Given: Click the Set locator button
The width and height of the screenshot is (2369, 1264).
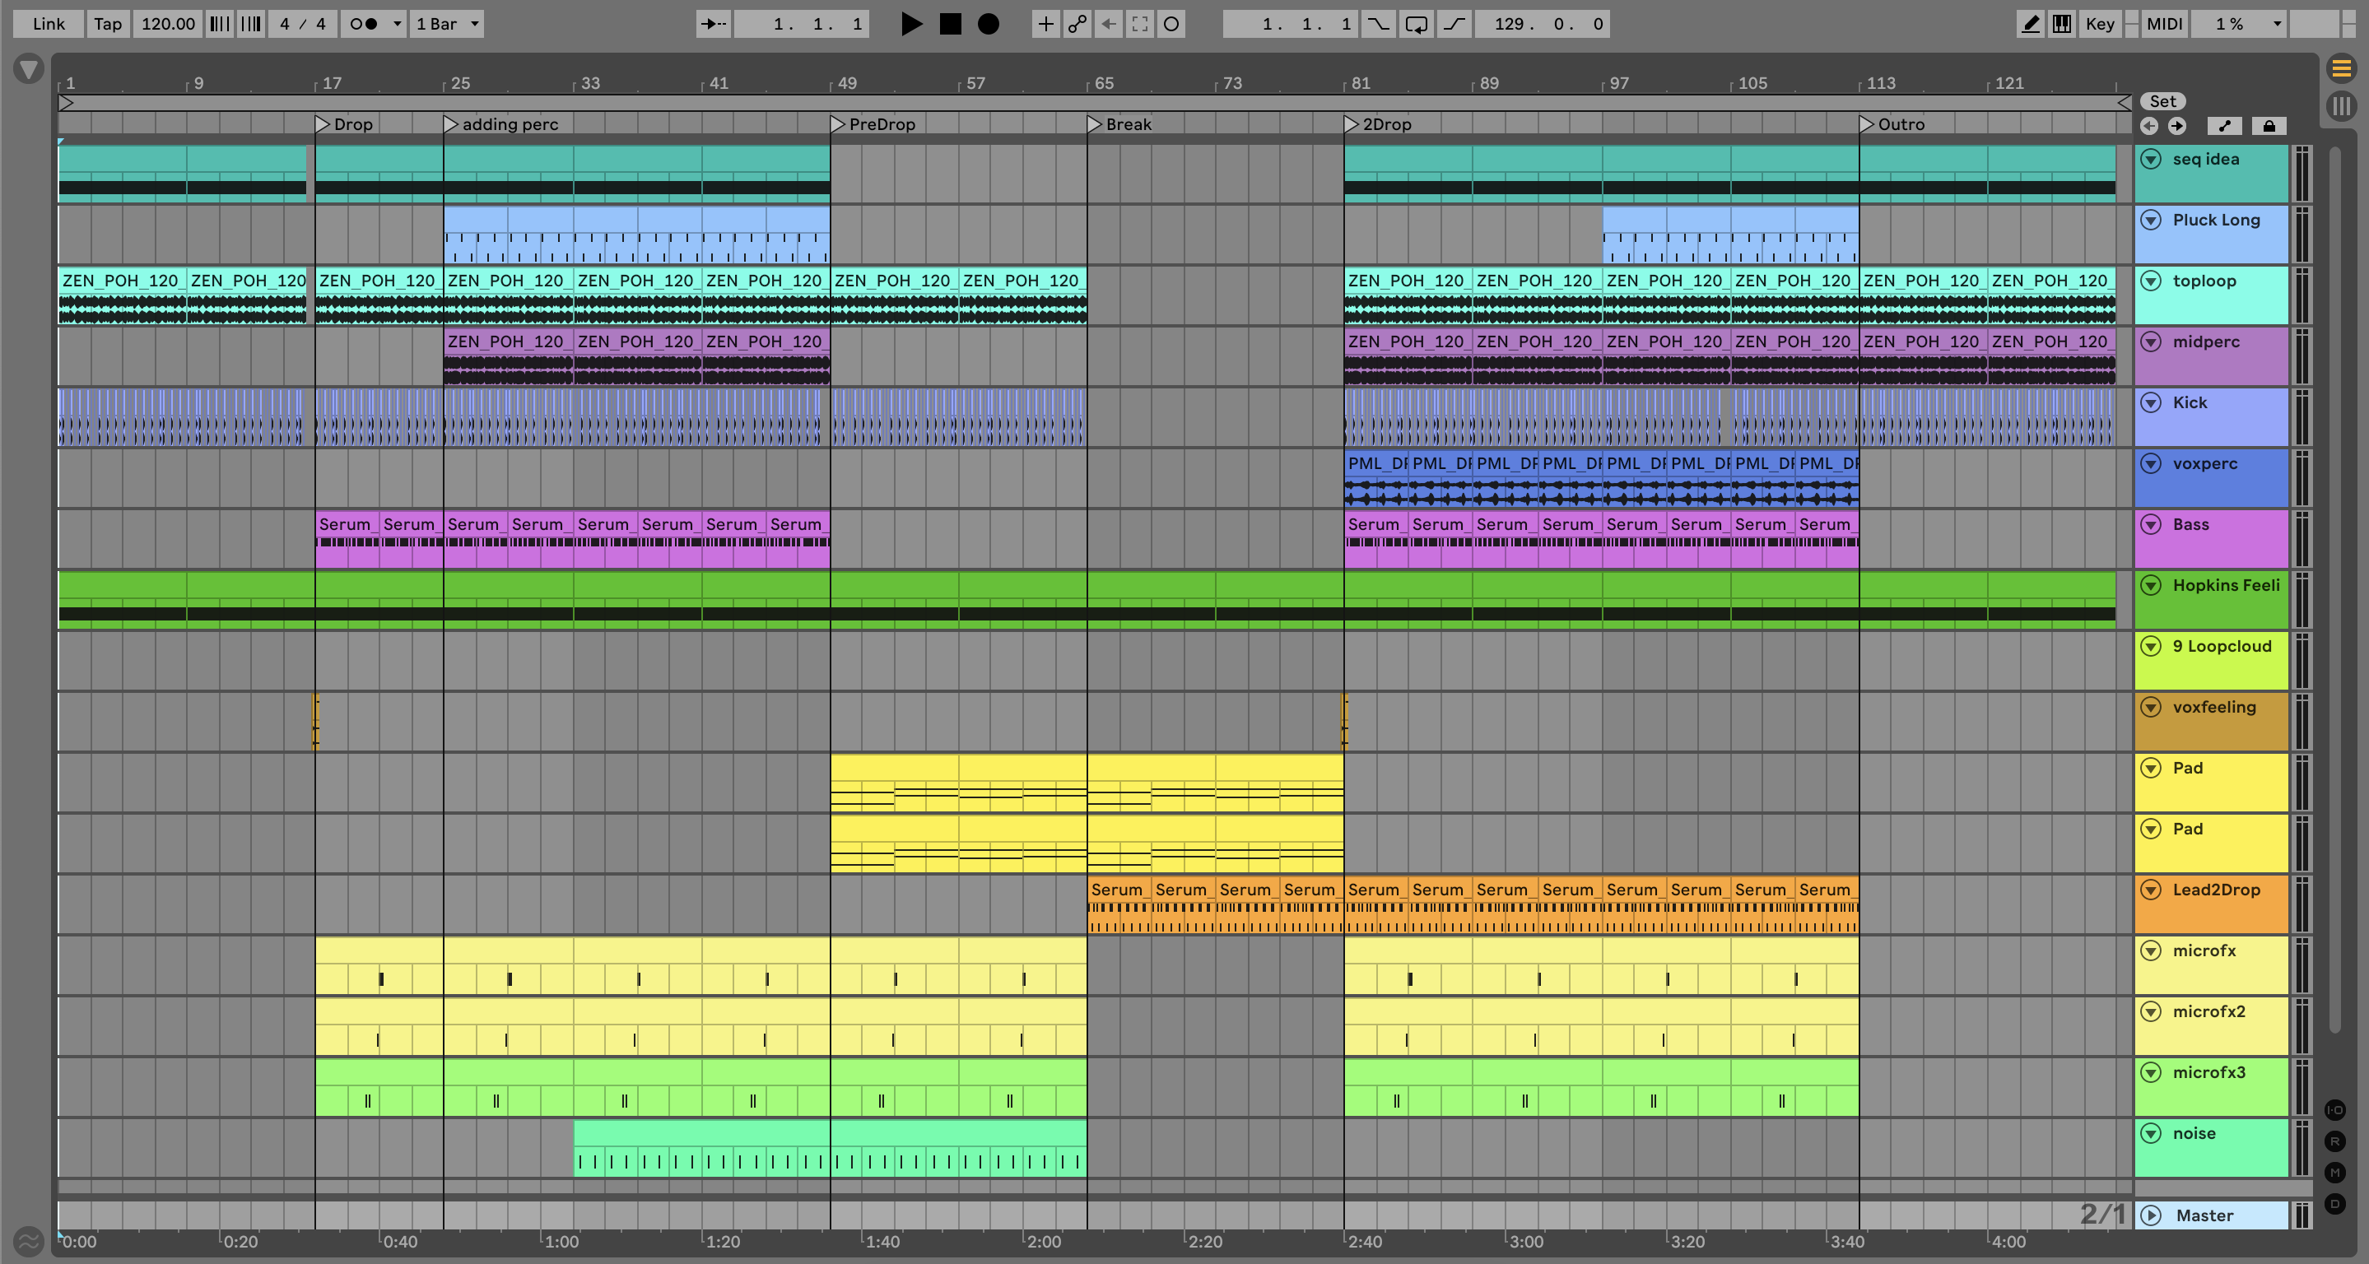Looking at the screenshot, I should pyautogui.click(x=2162, y=101).
